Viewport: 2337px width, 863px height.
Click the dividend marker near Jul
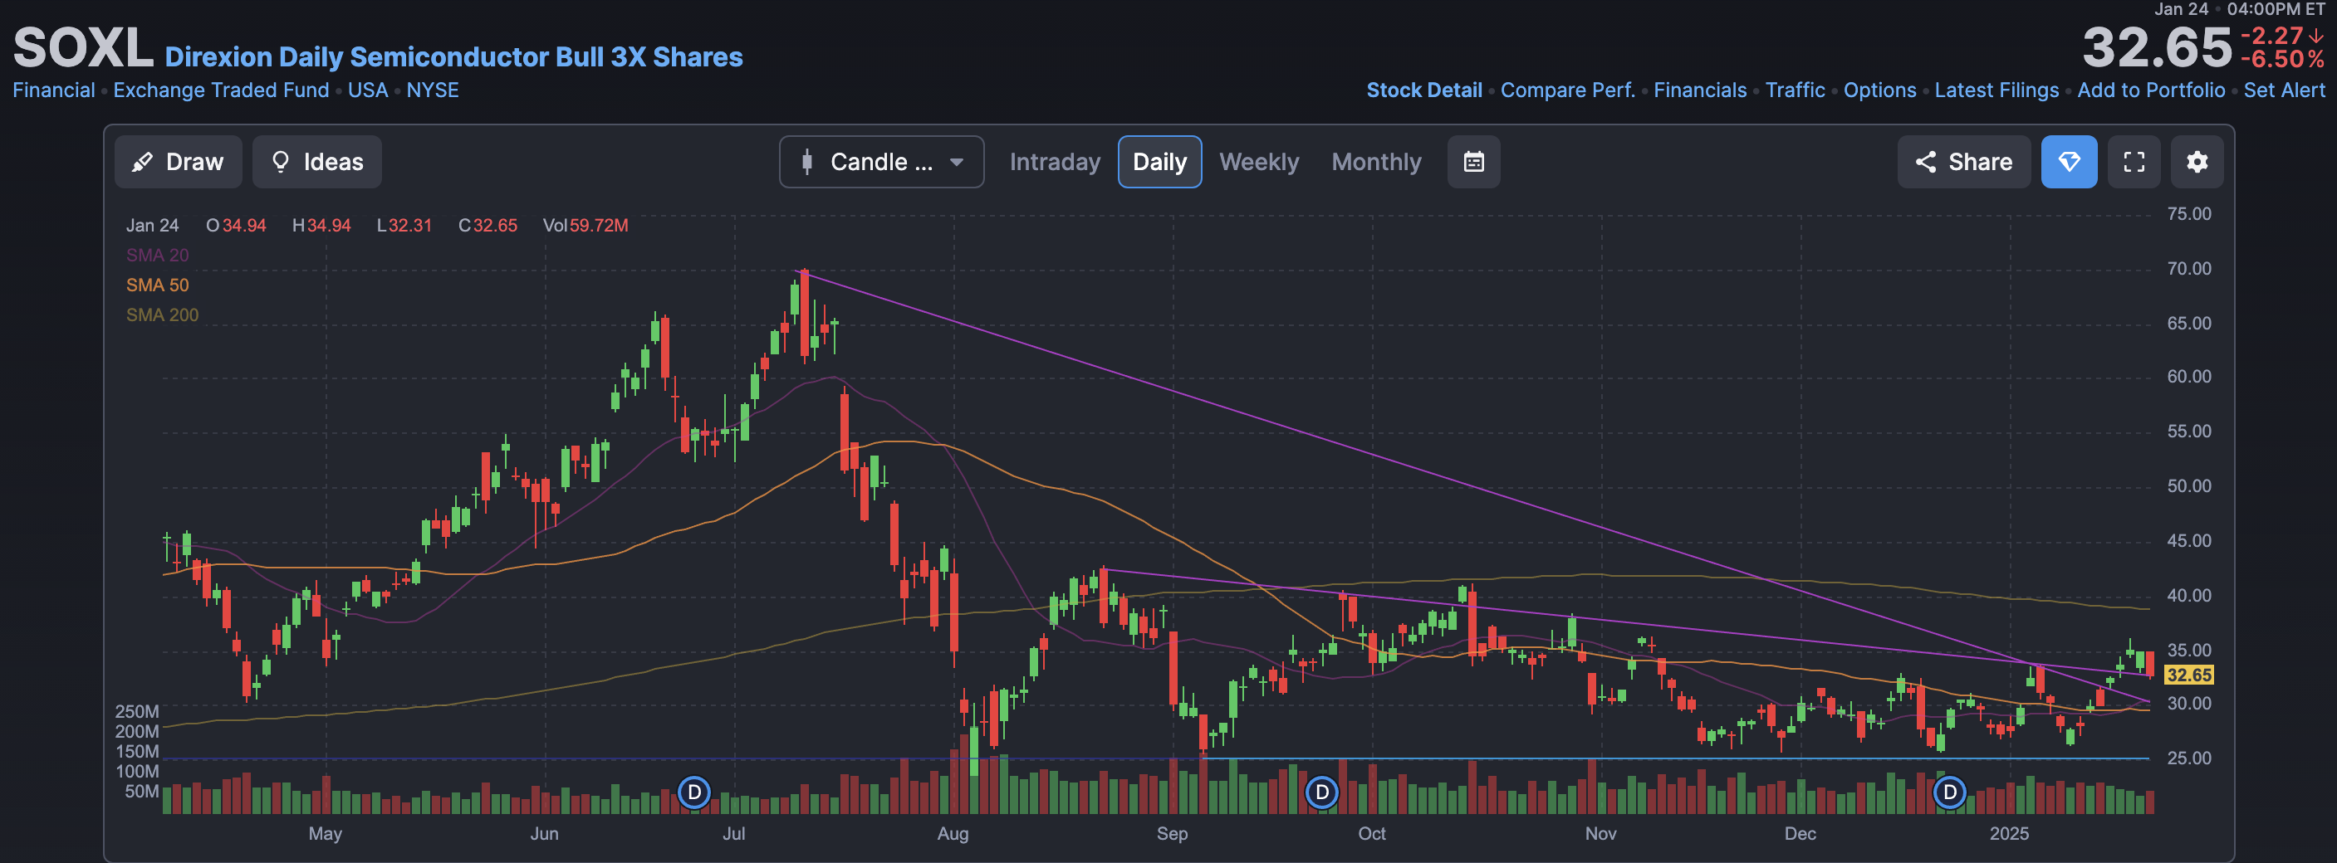tap(694, 793)
